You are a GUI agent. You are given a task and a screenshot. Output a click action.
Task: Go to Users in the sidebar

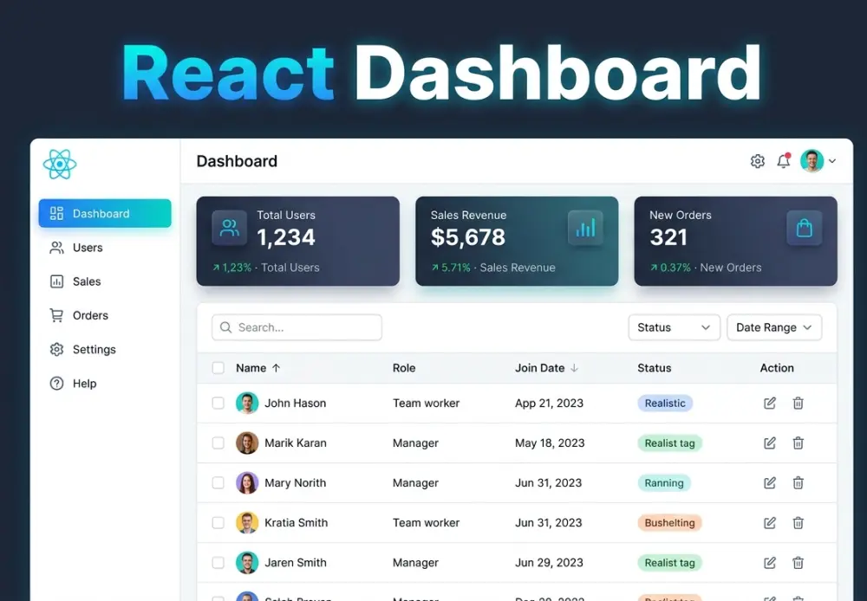76,248
